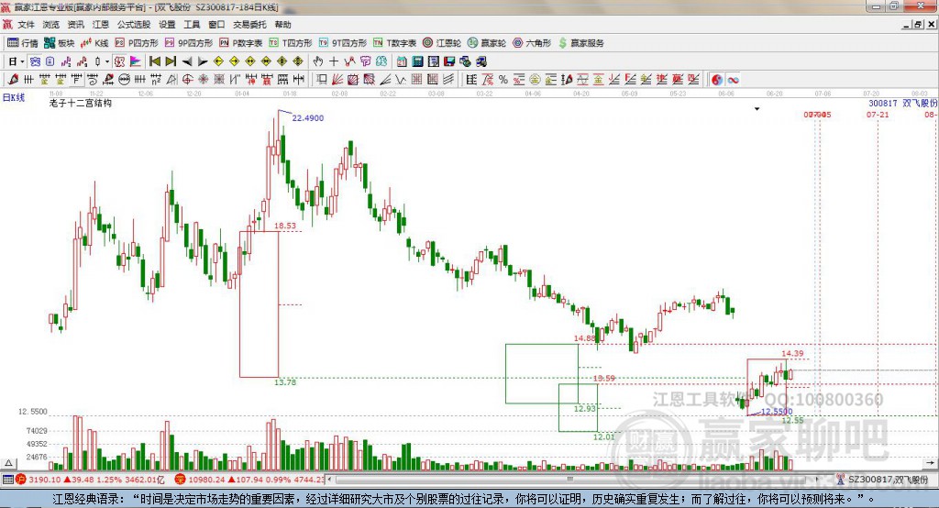Jump to last bar icon
Image resolution: width=939 pixels, height=508 pixels.
tap(171, 61)
